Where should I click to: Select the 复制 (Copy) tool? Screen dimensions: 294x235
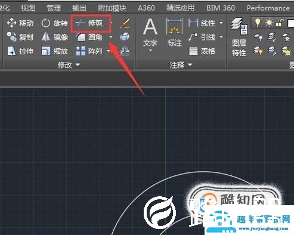[20, 37]
